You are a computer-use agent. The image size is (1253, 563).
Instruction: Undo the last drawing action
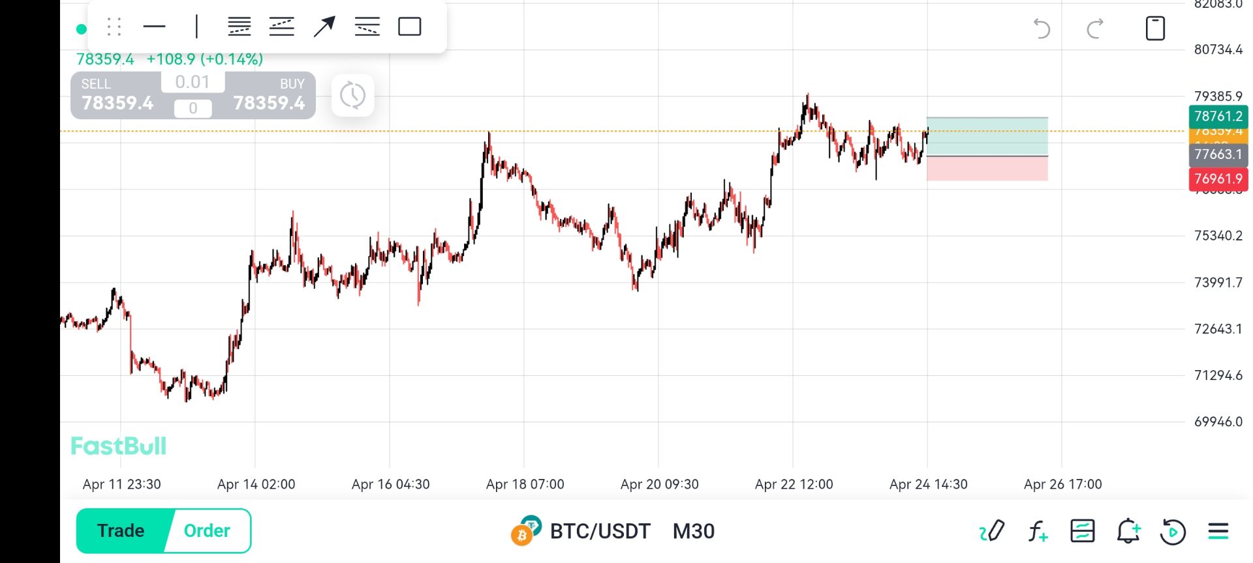pos(1042,29)
